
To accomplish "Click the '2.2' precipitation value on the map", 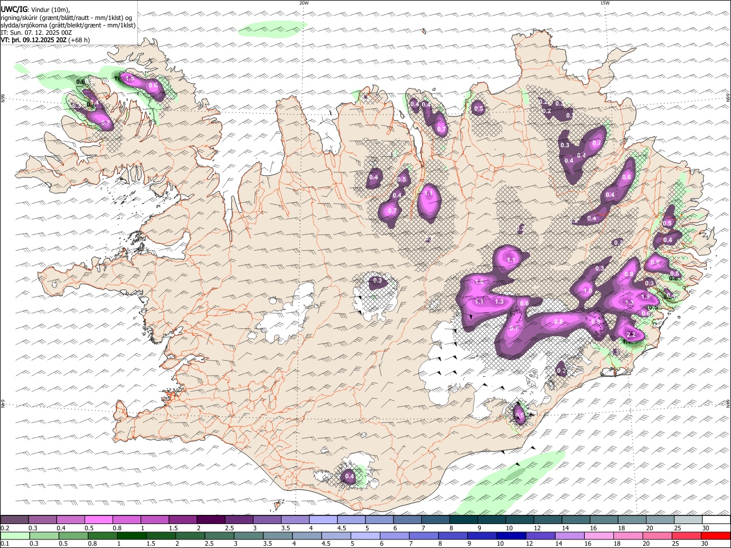I will click(x=631, y=335).
